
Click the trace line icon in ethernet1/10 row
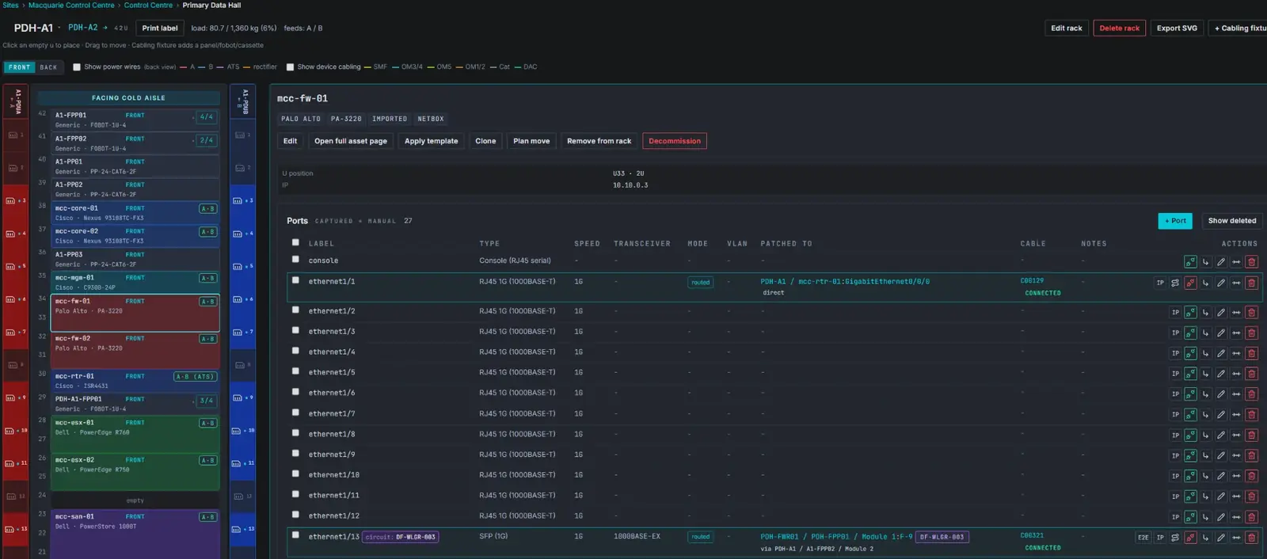(x=1236, y=477)
